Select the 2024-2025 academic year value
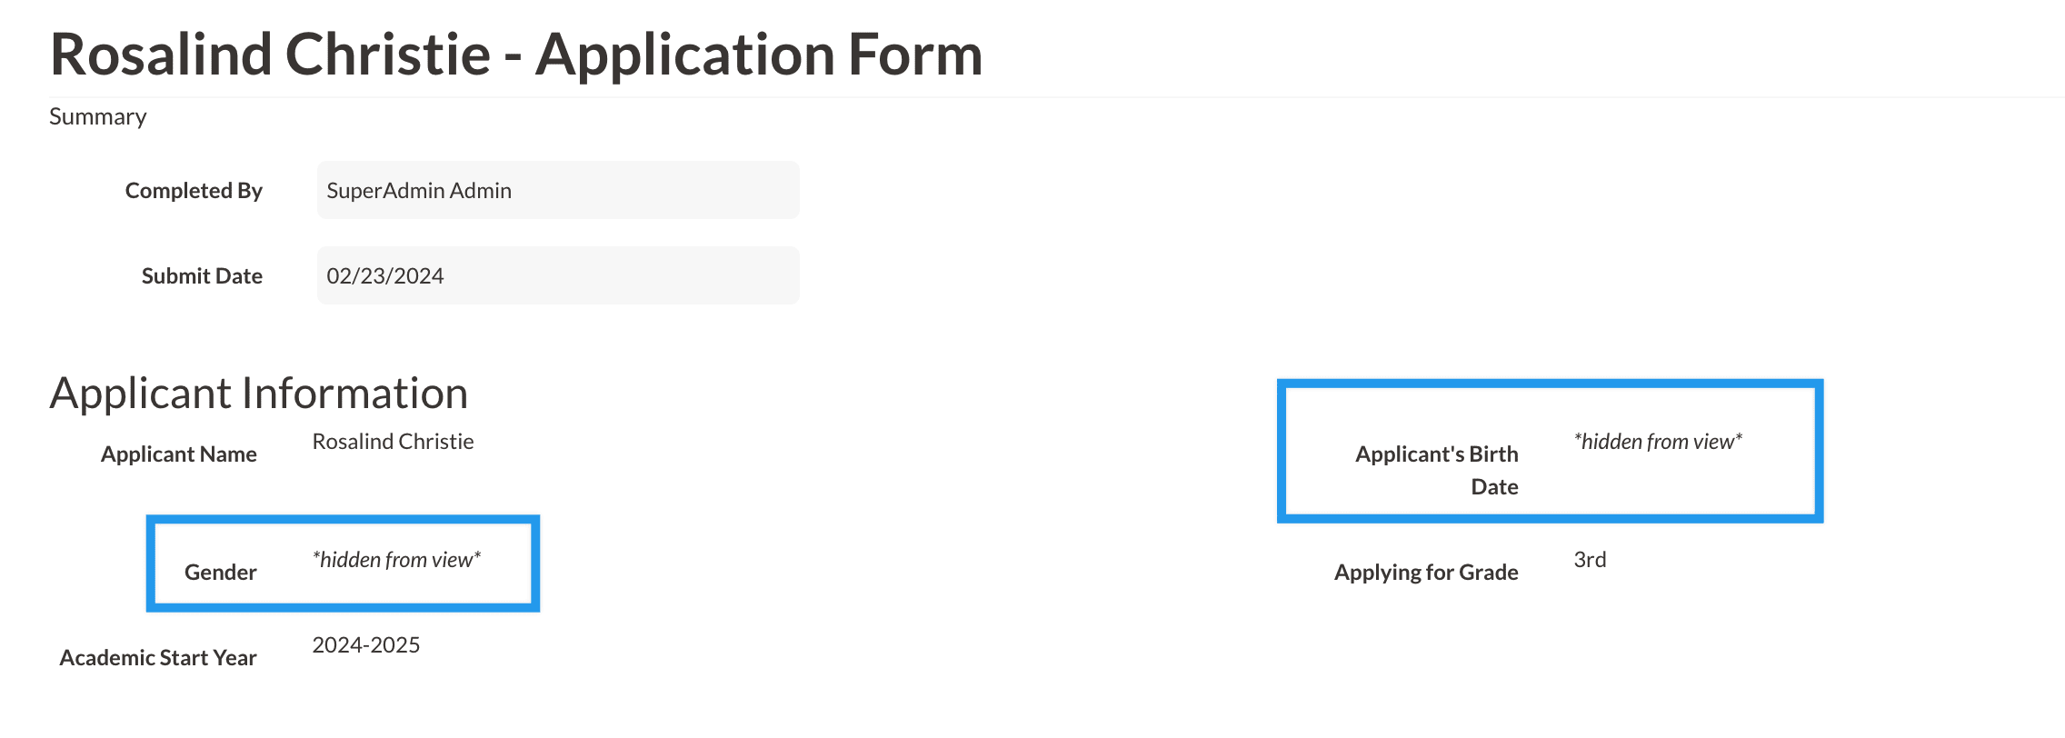This screenshot has width=2065, height=738. point(365,645)
